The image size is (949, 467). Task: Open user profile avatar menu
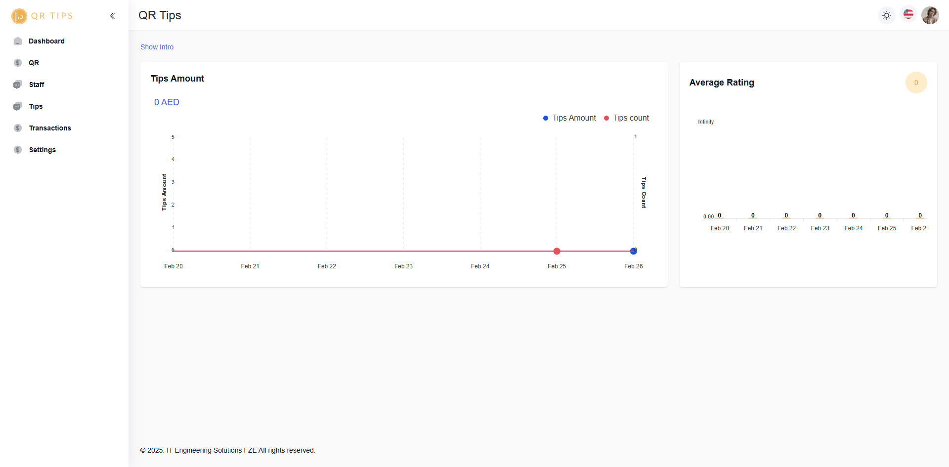930,15
